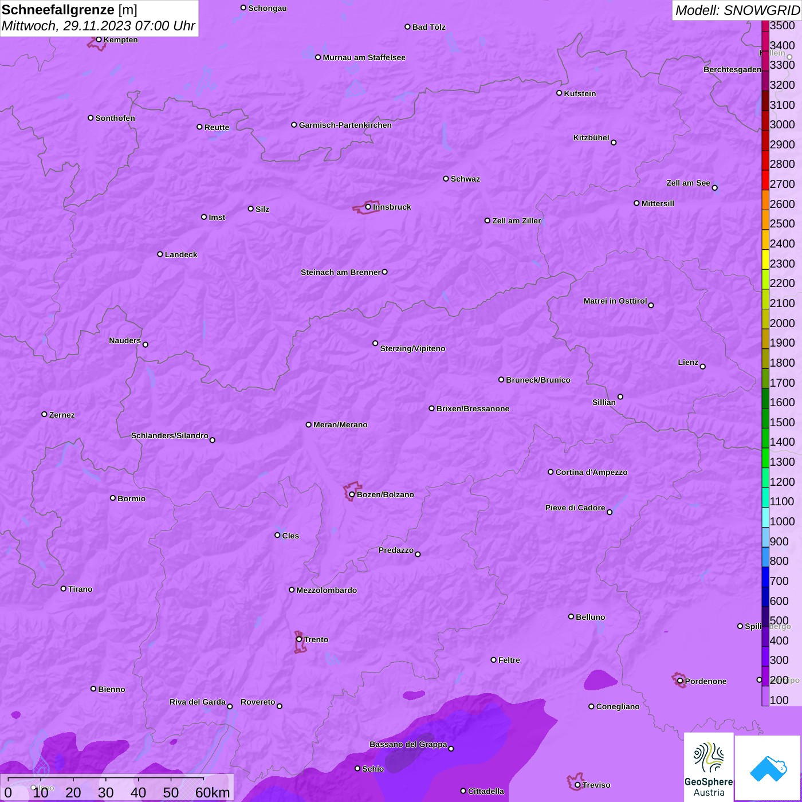
Task: Click the Bassano del Grappa label
Action: (408, 744)
